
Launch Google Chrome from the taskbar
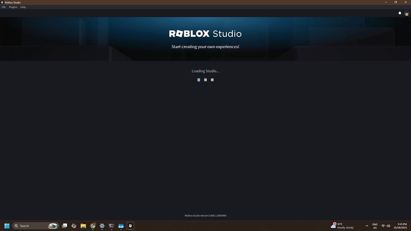[93, 226]
